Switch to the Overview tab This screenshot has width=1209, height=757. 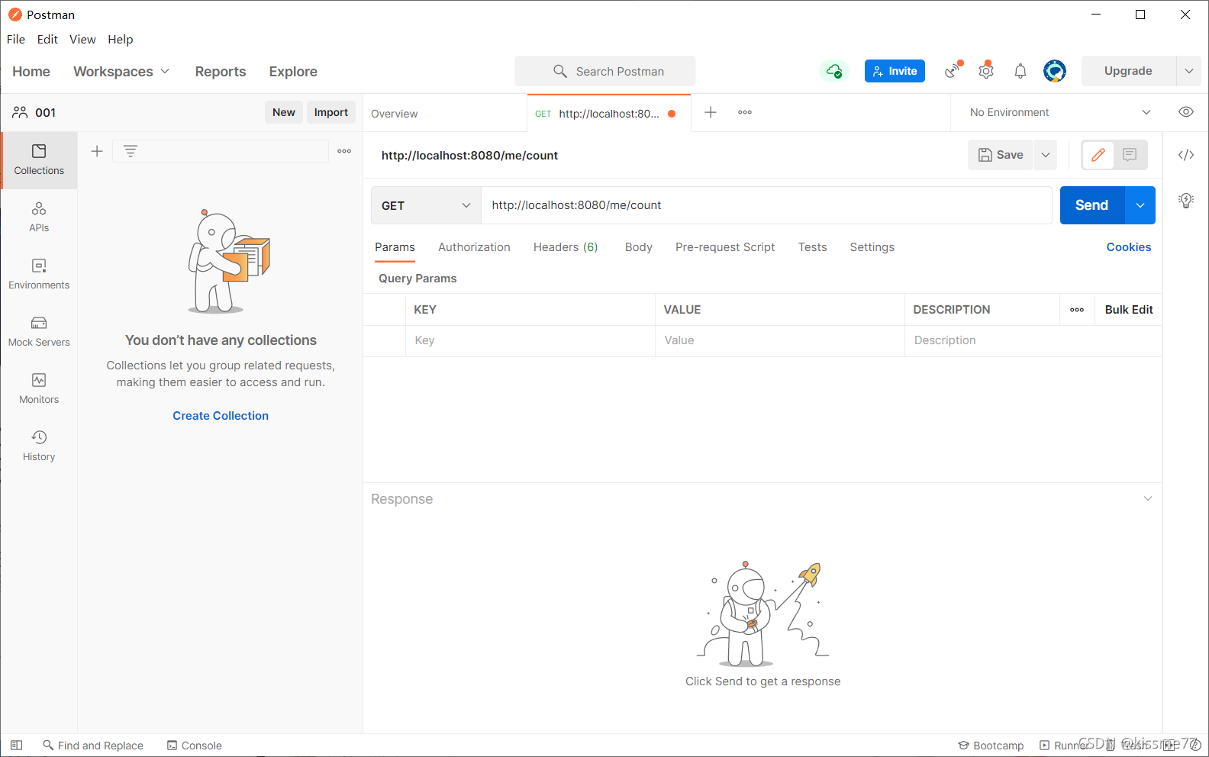coord(395,114)
